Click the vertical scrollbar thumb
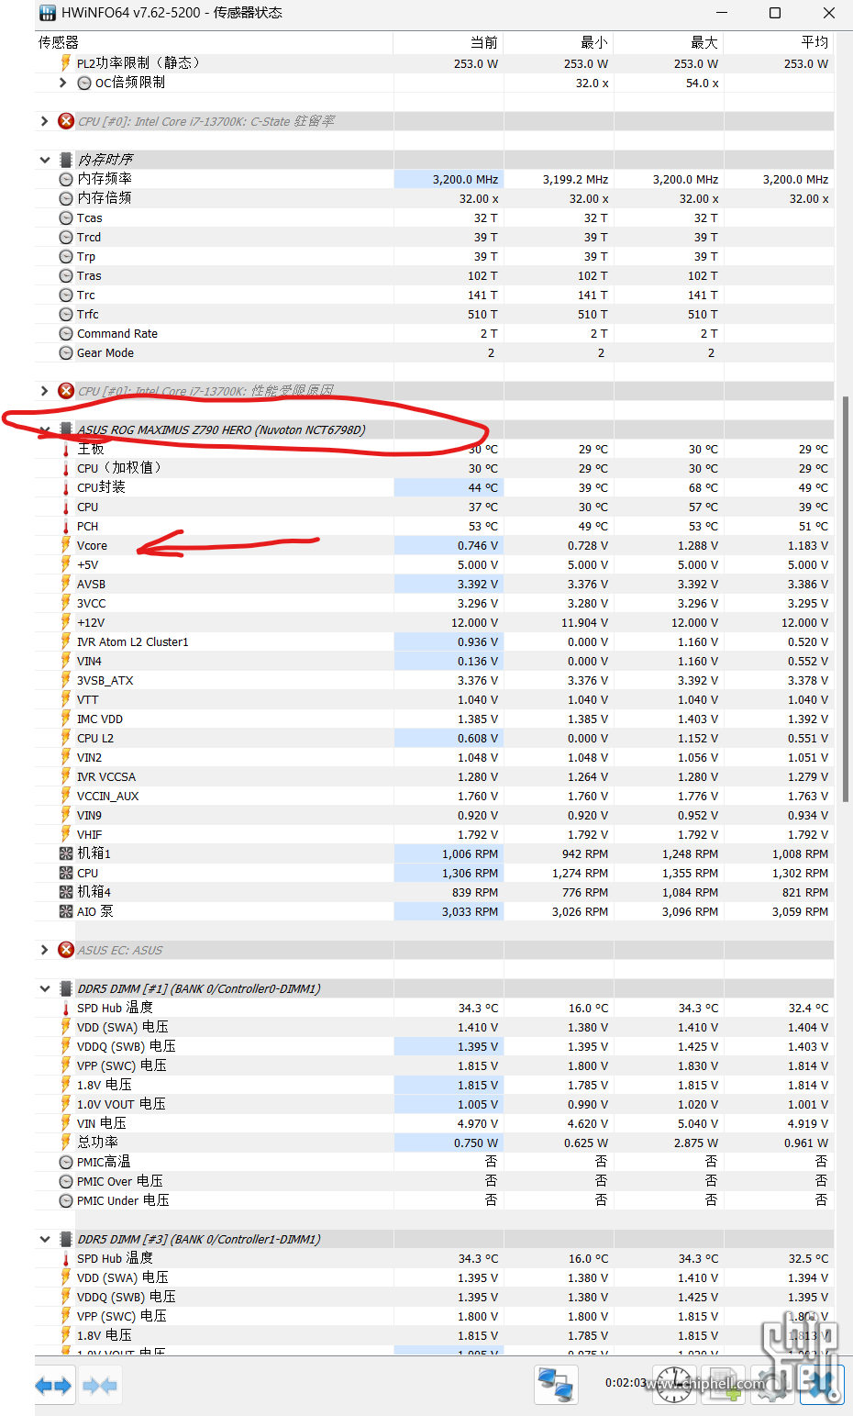 pos(845,598)
